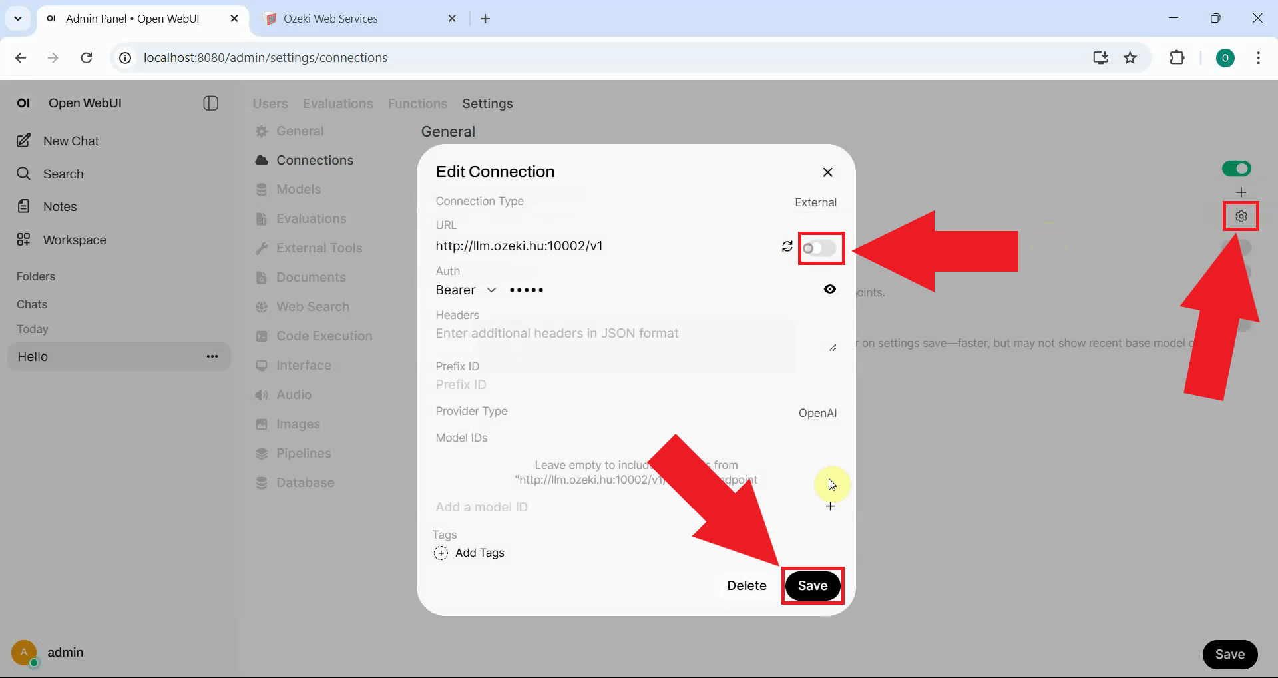Save the edited connection

point(812,585)
